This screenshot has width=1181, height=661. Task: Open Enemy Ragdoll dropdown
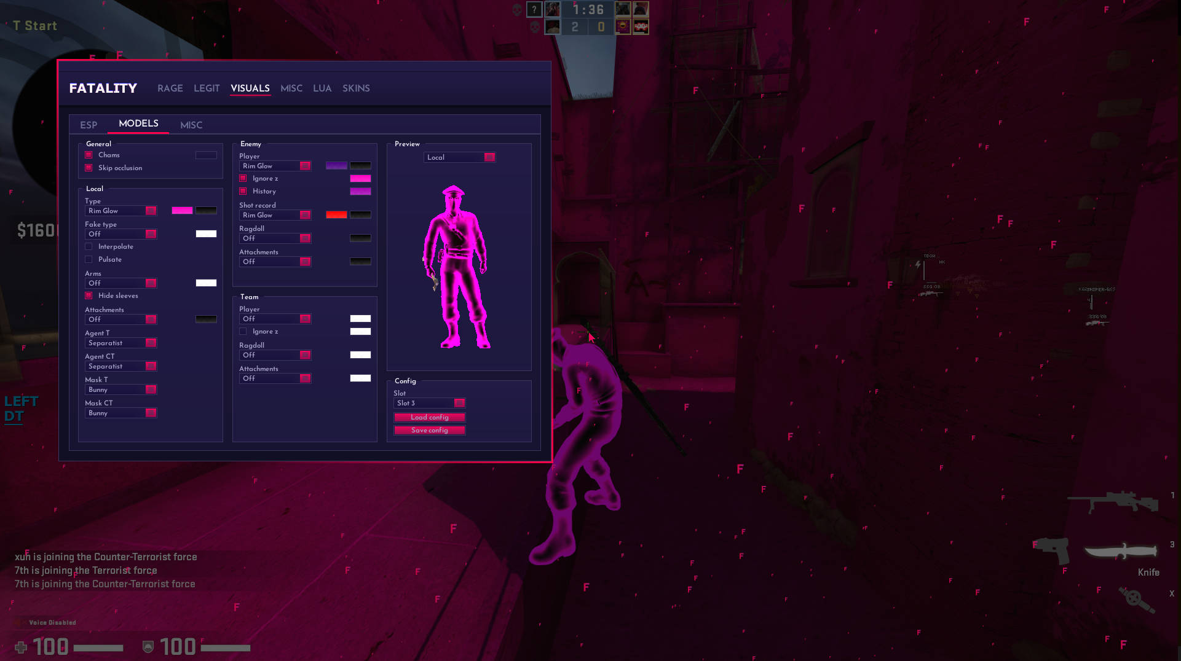pyautogui.click(x=275, y=238)
